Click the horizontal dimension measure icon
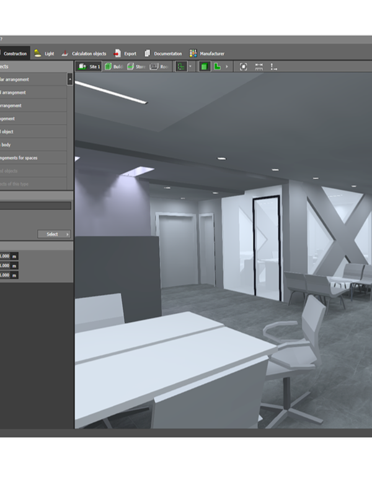This screenshot has width=372, height=496. pyautogui.click(x=259, y=66)
